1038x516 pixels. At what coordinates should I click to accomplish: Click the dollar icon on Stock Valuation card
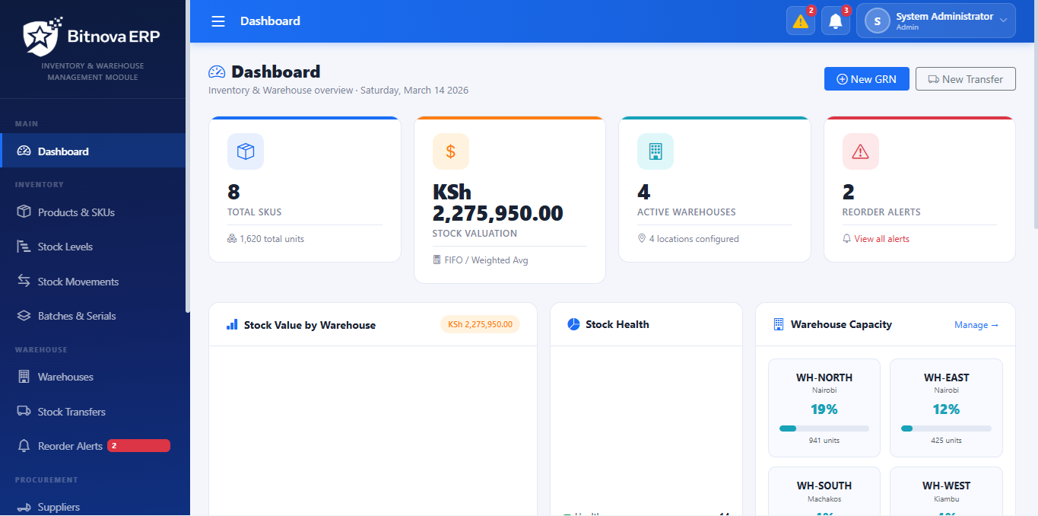(x=451, y=151)
